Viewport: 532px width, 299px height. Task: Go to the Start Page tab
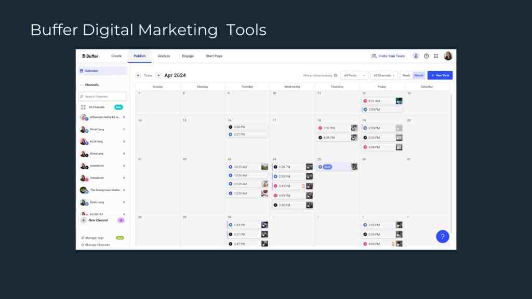coord(214,56)
